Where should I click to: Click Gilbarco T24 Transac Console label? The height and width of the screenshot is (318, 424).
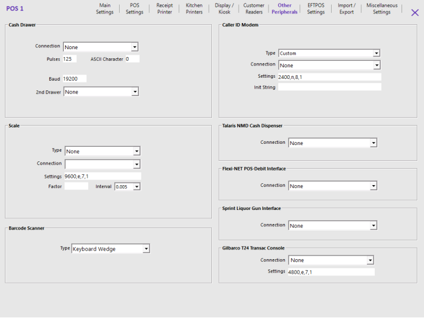tap(253, 248)
